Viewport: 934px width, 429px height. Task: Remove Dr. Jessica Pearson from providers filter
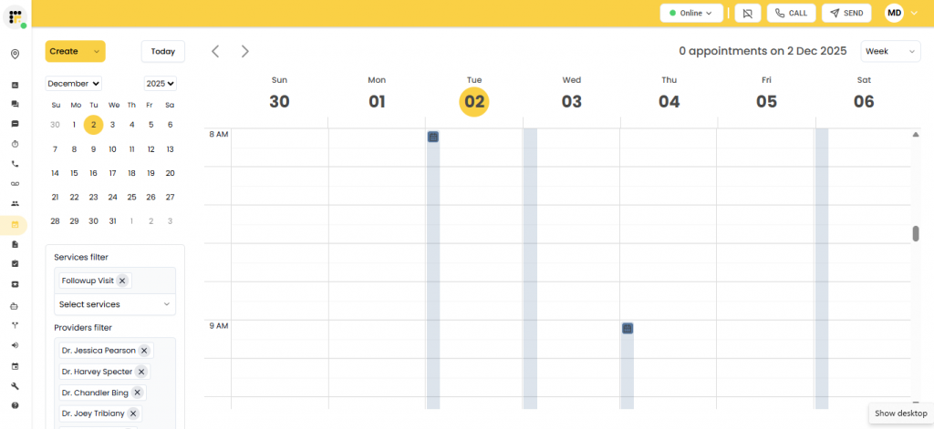click(144, 350)
